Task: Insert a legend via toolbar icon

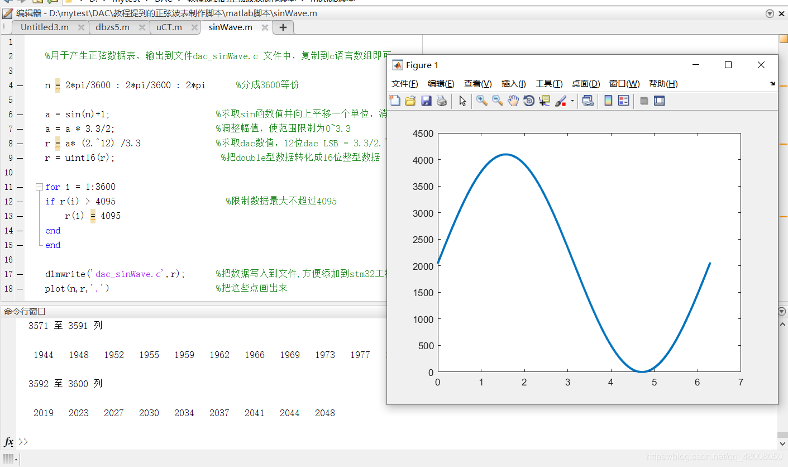Action: point(624,101)
